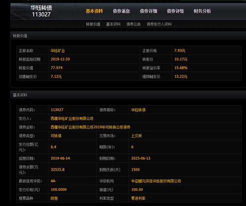
Task: Jump to 转股价值 sub-navigation link
Action: [93, 24]
